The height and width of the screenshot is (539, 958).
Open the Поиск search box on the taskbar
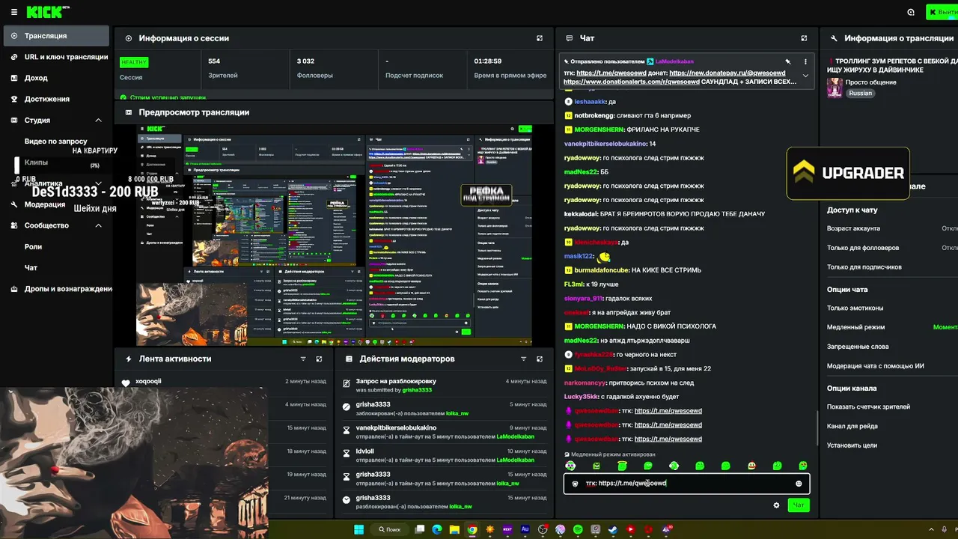(x=389, y=529)
